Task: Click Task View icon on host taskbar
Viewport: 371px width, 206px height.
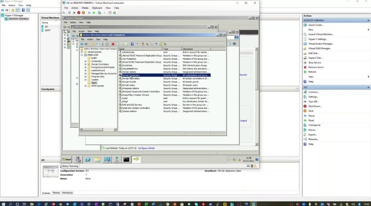Action: pyautogui.click(x=24, y=204)
